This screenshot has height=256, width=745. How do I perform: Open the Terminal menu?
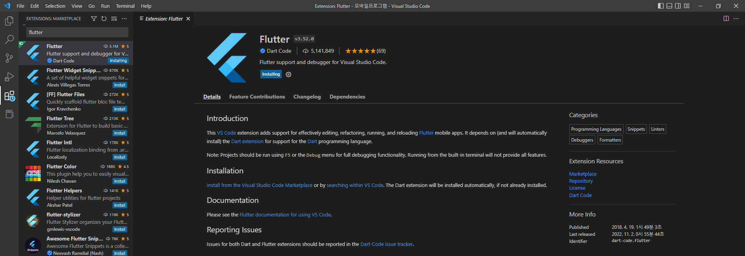pyautogui.click(x=125, y=6)
